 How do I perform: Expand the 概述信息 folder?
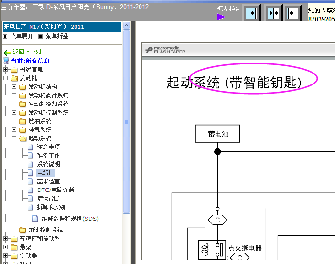[x=6, y=70]
